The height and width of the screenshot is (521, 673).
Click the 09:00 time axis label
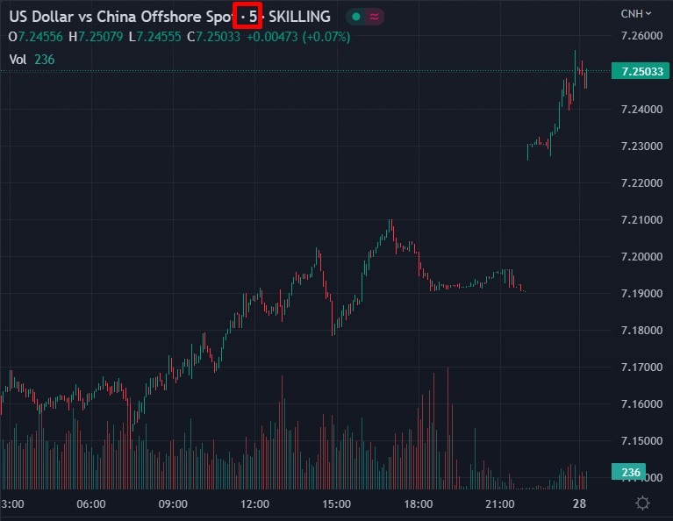(x=173, y=503)
